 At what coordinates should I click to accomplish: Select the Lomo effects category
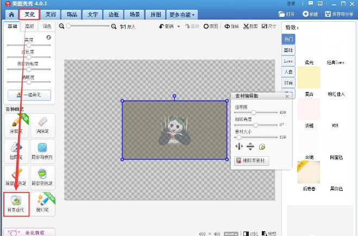288,61
